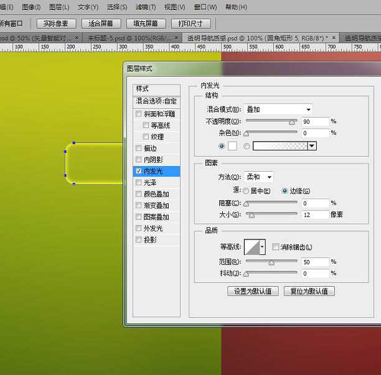
Task: Enable the 等高线 sub-option checkbox
Action: pyautogui.click(x=146, y=125)
